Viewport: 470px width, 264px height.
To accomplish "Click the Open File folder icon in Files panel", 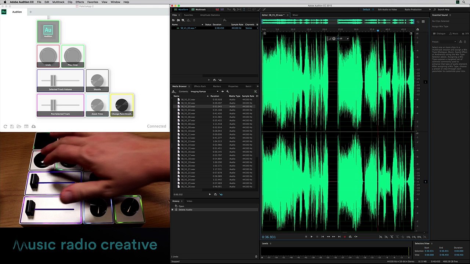I will click(x=174, y=20).
